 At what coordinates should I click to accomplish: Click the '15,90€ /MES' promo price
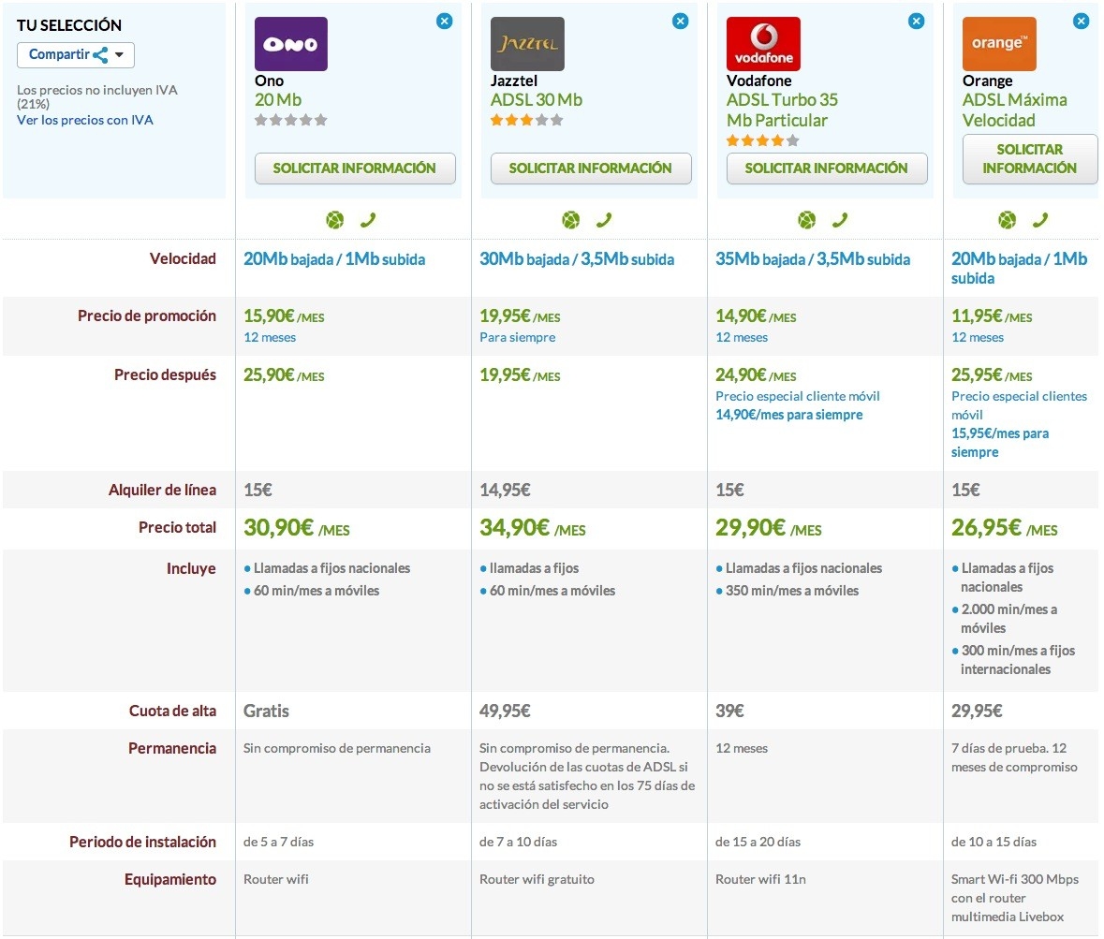pyautogui.click(x=284, y=316)
